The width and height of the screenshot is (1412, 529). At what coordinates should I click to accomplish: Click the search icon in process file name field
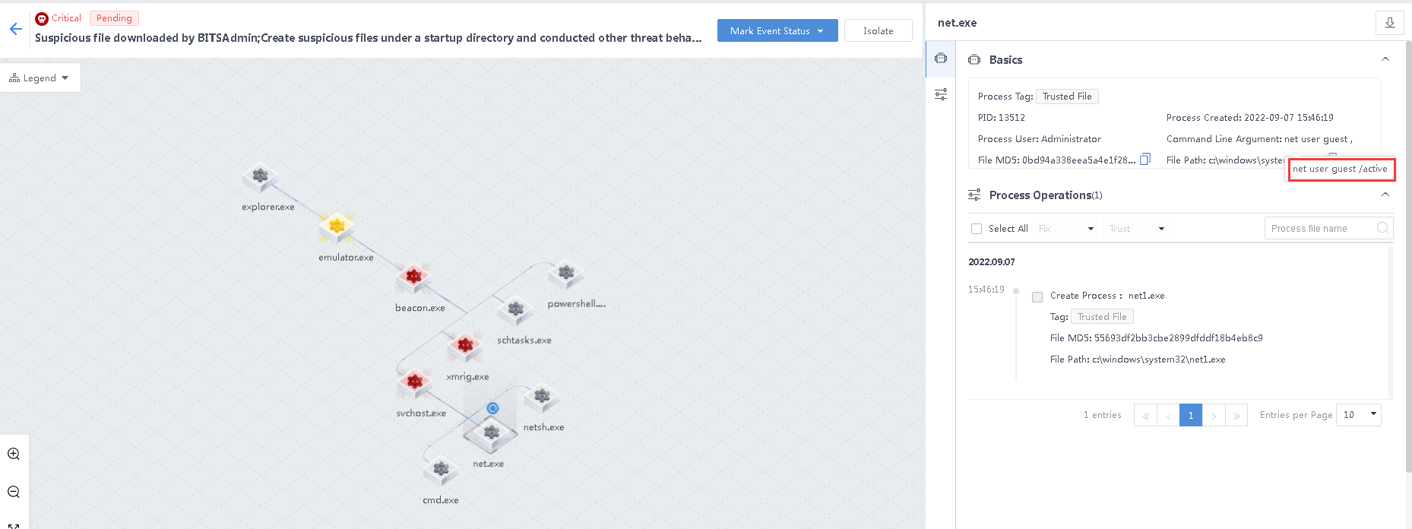(1382, 228)
